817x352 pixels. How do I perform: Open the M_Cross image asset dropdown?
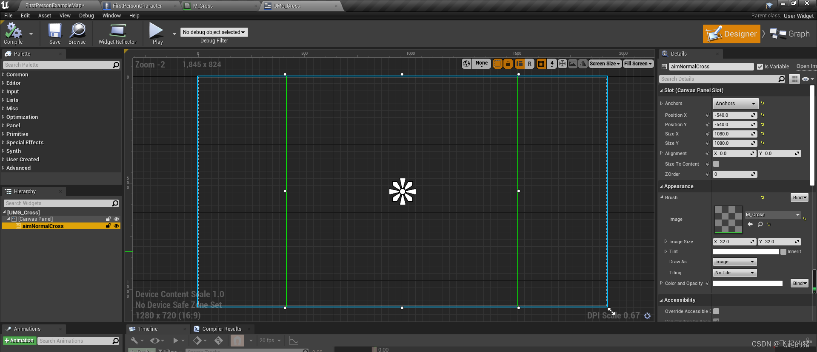pos(773,215)
